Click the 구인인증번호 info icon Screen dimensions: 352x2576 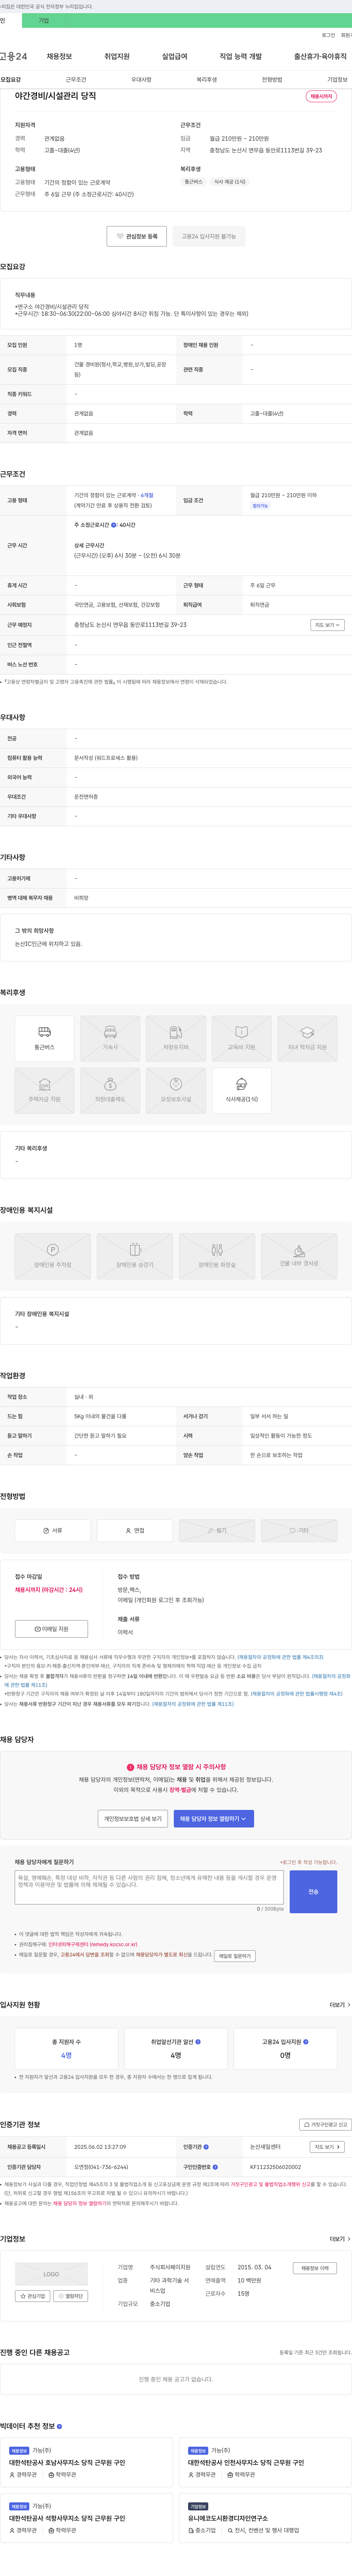pos(215,2167)
